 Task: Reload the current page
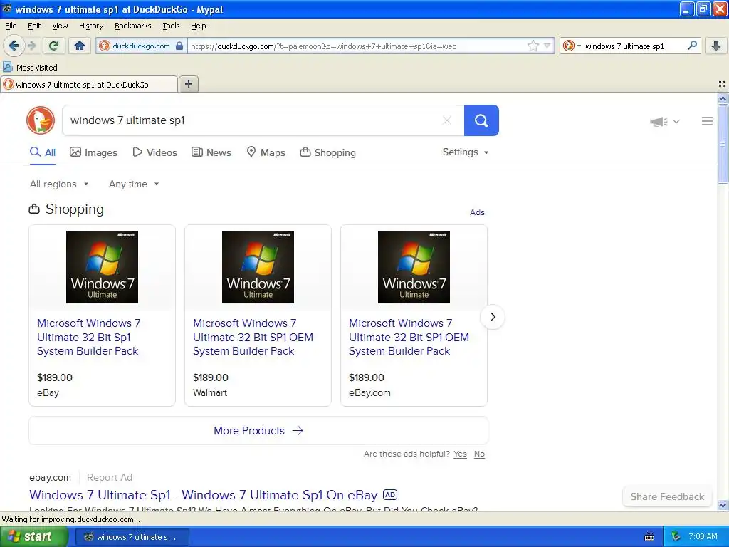53,46
